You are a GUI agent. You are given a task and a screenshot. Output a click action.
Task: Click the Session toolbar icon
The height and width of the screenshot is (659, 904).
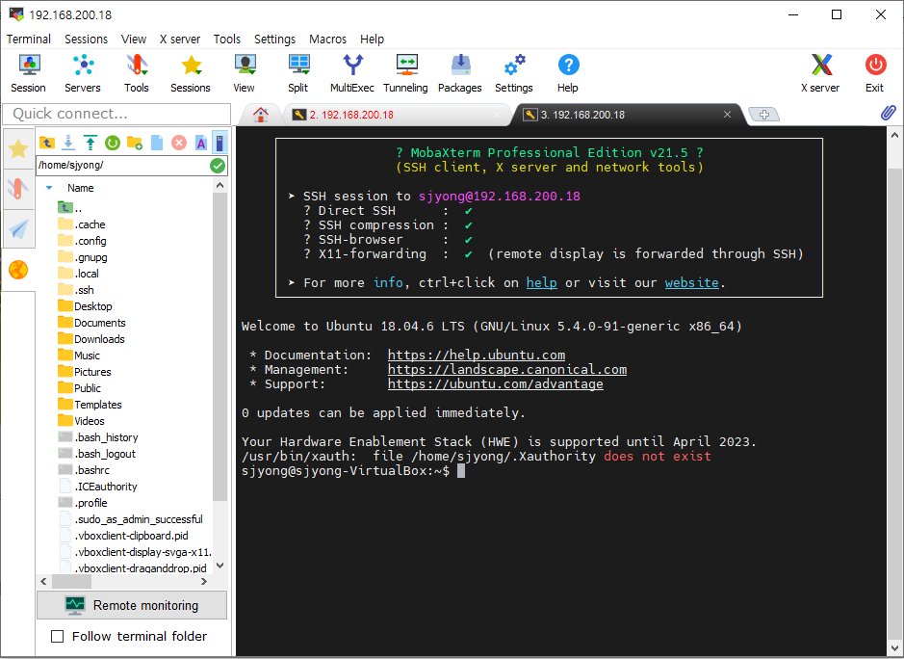point(28,73)
